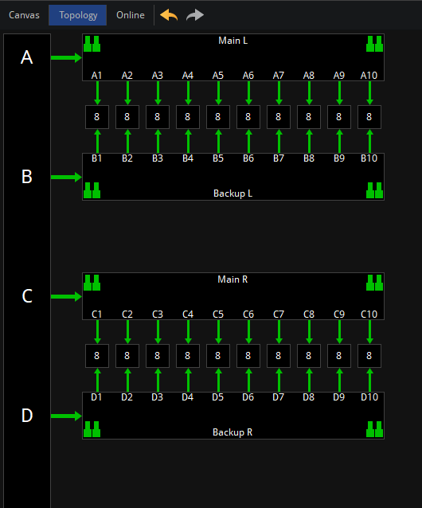The height and width of the screenshot is (508, 422).
Task: Click the A3 output label on Main L
Action: coord(158,76)
